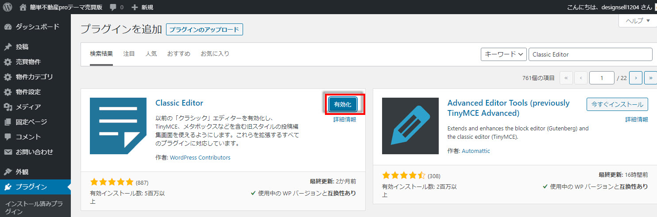Image resolution: width=657 pixels, height=217 pixels.
Task: Click 有効化 button for Classic Editor
Action: click(343, 104)
